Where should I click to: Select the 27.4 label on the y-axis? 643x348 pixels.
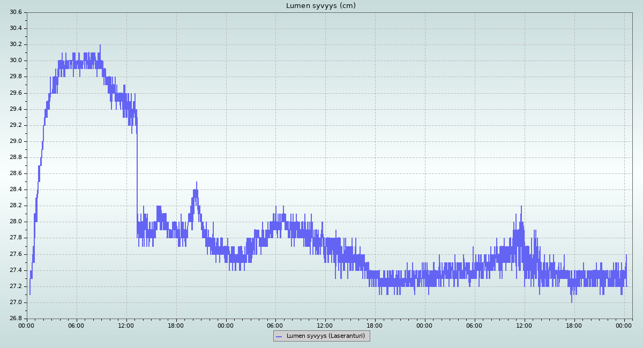point(16,270)
